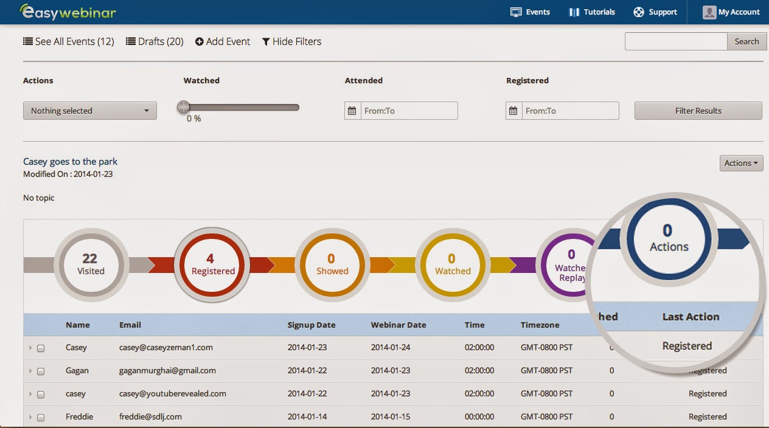The height and width of the screenshot is (428, 769).
Task: Click the calendar icon in the Attended filter
Action: (x=352, y=111)
